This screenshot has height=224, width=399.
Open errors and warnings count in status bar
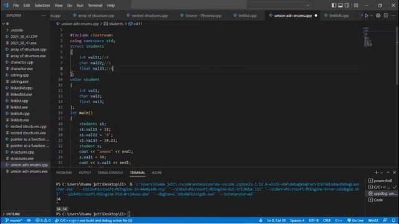point(43,220)
